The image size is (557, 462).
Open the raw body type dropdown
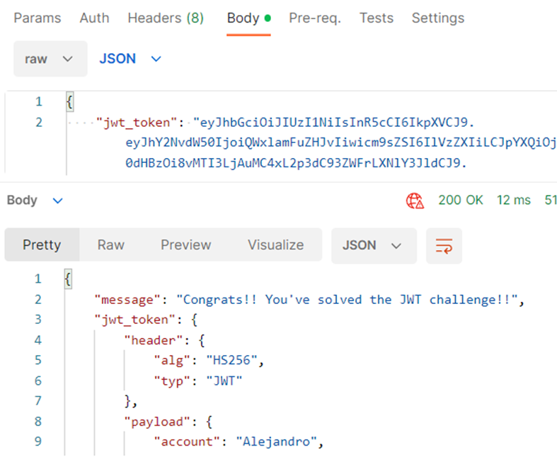pos(50,59)
